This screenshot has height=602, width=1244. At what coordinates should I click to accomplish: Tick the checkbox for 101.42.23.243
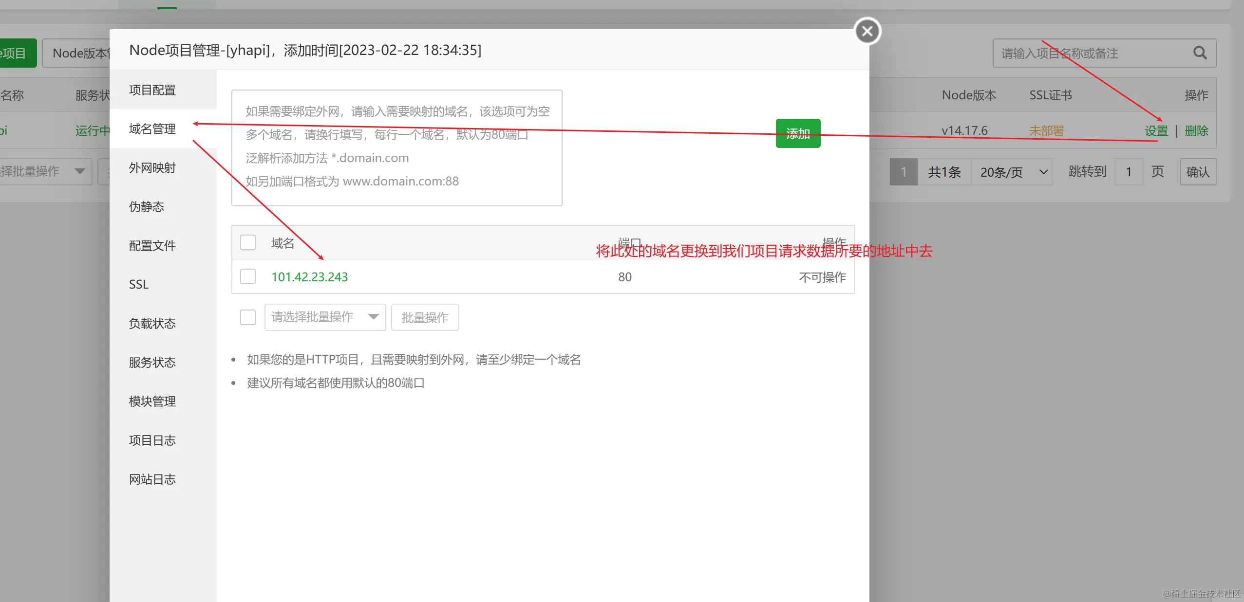click(248, 276)
